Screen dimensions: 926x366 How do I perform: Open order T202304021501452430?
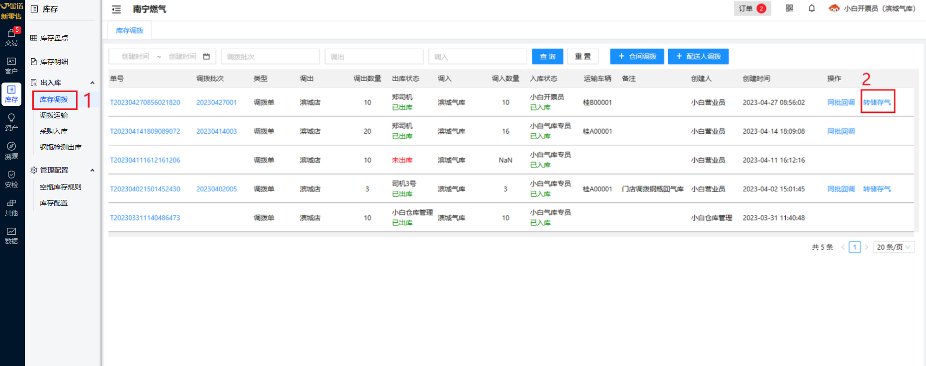tap(145, 189)
